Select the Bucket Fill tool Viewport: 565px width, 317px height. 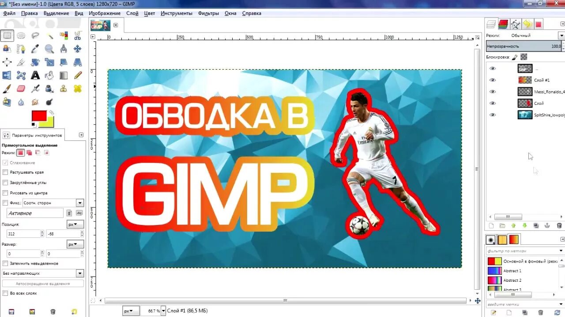click(x=49, y=75)
